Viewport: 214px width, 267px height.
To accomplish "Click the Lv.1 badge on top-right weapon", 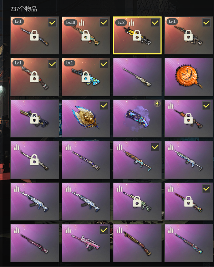I will [x=172, y=21].
